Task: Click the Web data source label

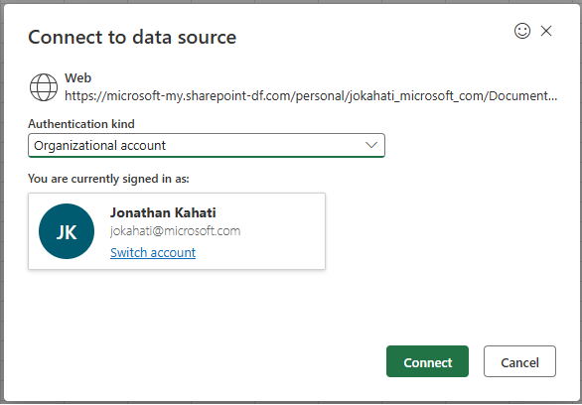Action: [77, 77]
